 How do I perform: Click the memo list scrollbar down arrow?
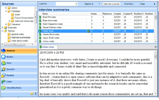pos(156,41)
